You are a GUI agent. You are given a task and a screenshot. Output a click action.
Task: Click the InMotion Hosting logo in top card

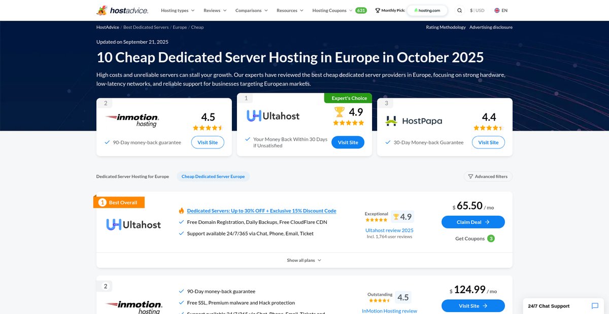click(133, 120)
